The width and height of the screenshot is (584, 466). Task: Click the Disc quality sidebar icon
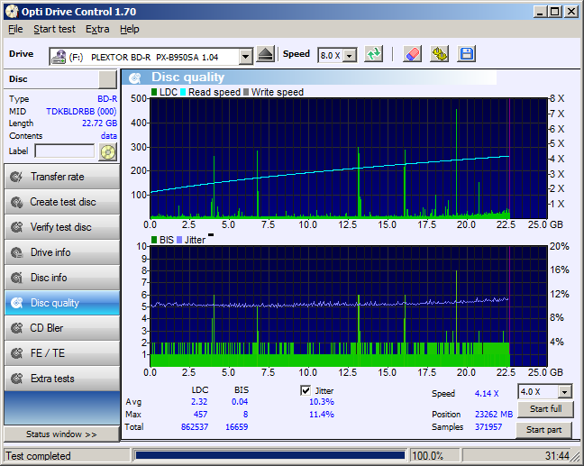click(16, 303)
